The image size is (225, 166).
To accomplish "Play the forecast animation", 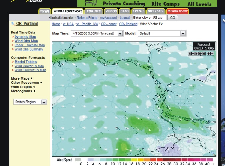I will pos(197,54).
